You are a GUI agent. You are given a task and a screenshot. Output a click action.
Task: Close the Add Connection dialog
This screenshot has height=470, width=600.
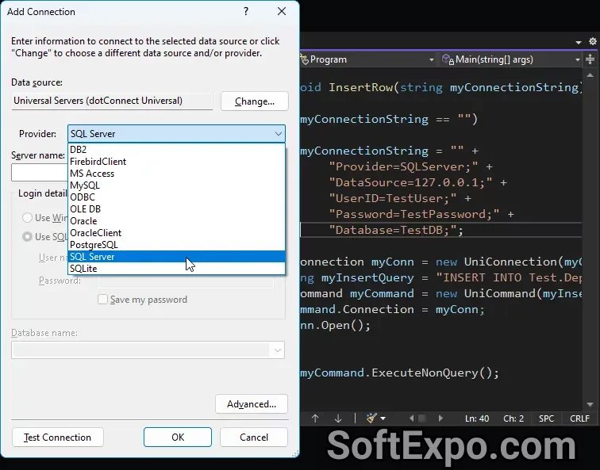[x=282, y=11]
